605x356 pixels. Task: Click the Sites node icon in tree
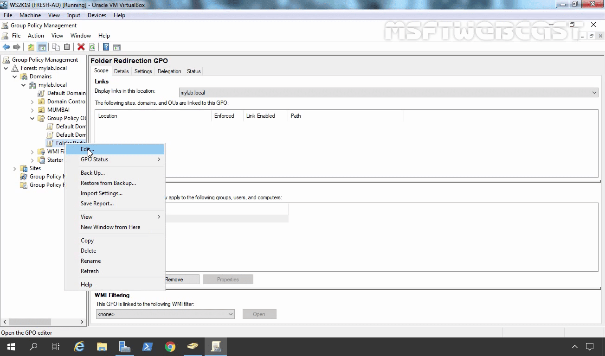[24, 168]
